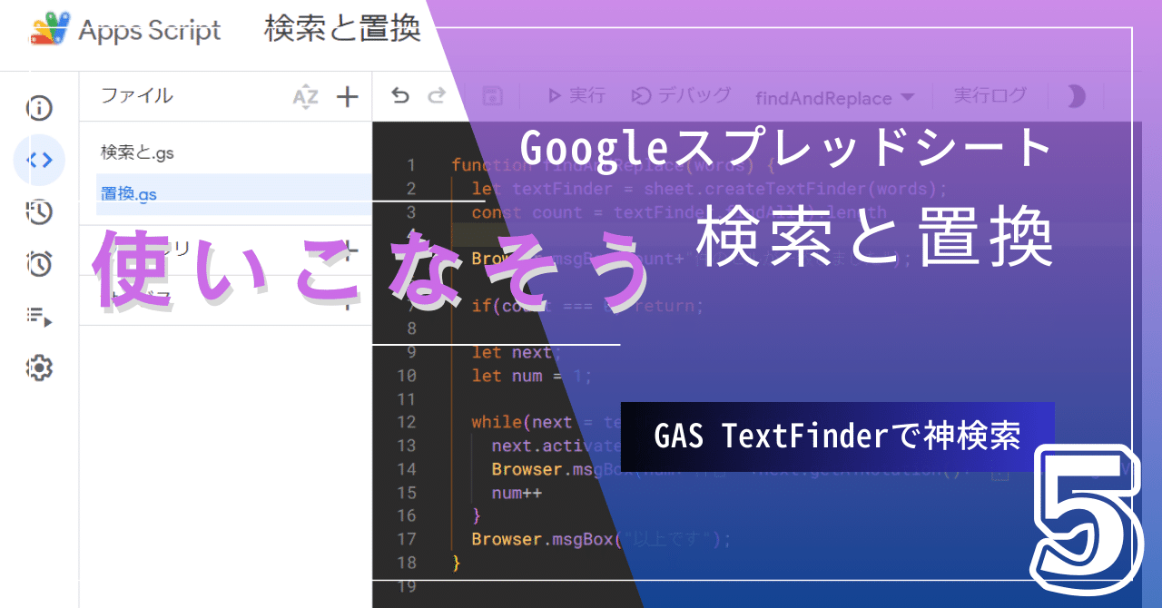Toggle the crescent moon dark mode icon
1162x608 pixels.
pos(1076,95)
